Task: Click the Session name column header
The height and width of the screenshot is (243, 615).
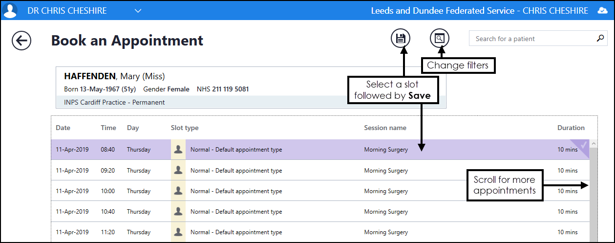Action: [x=385, y=128]
